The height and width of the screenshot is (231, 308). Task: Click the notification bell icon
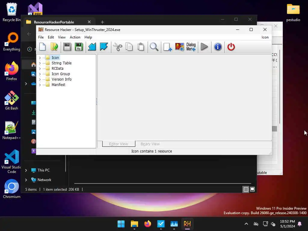(300, 224)
